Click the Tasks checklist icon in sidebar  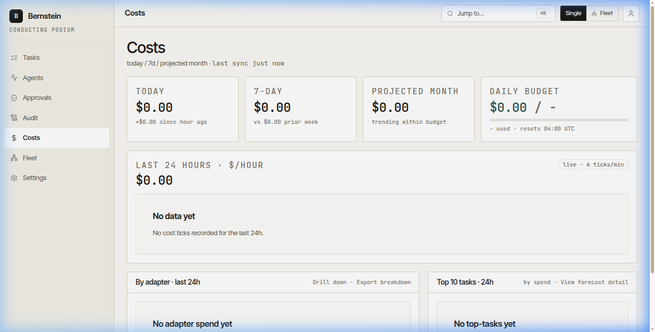point(14,58)
